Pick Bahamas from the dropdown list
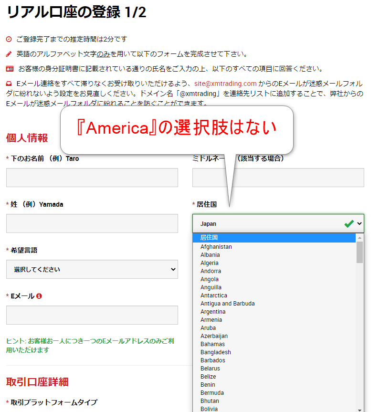Screen dimensions: 380x412 coord(274,345)
